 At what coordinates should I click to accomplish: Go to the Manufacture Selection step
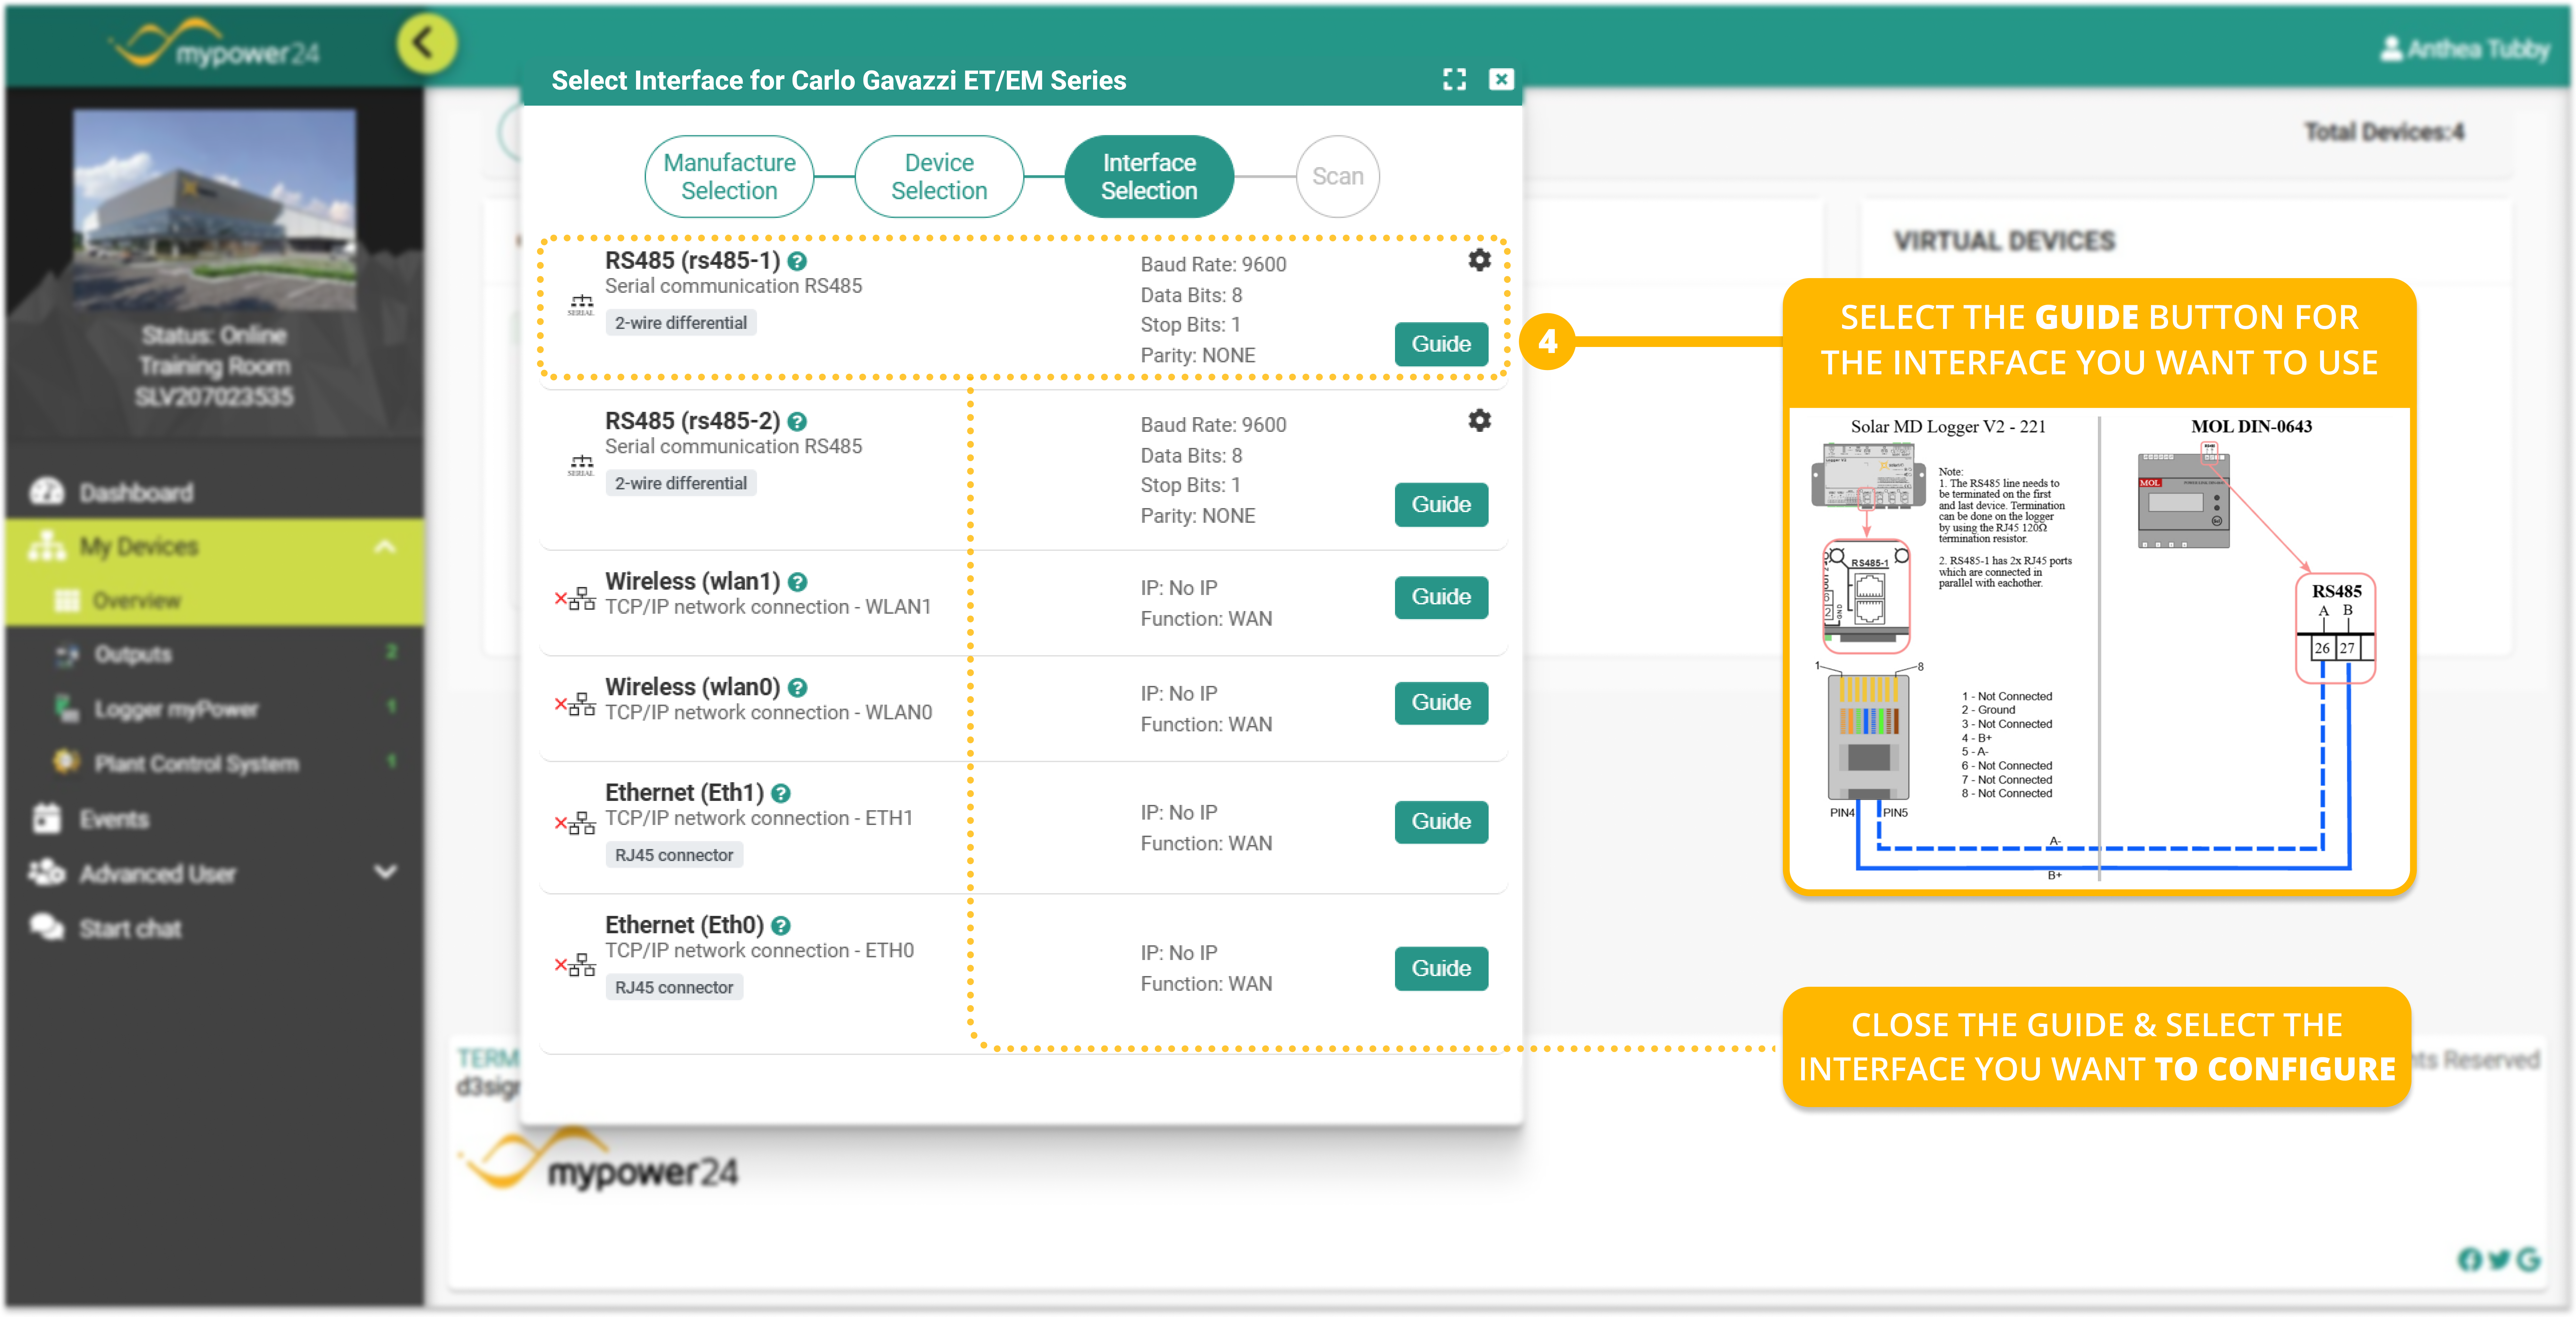729,176
